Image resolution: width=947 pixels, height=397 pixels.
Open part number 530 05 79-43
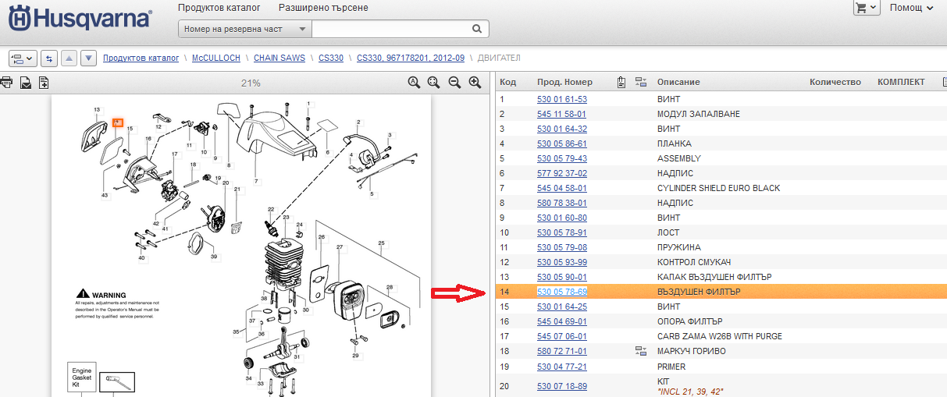tap(562, 158)
